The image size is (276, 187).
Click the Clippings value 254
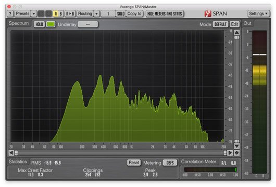pos(88,175)
